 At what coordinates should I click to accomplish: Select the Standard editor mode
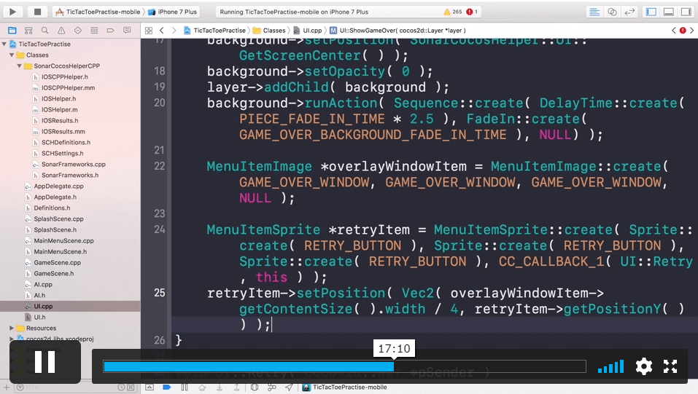[x=594, y=12]
